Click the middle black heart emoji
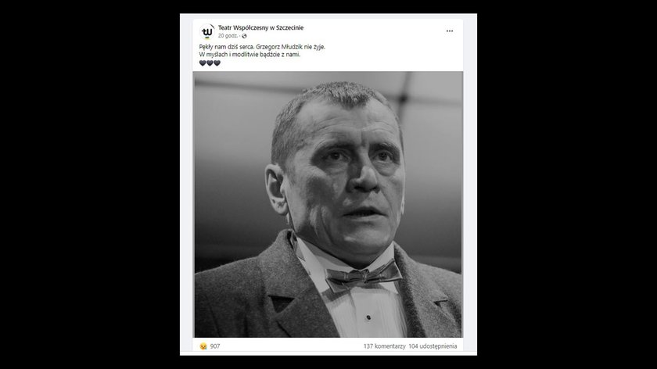The width and height of the screenshot is (657, 369). (210, 63)
